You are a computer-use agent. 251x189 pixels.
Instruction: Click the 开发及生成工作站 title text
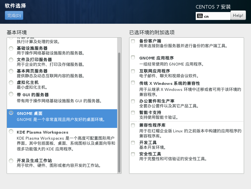click(34, 161)
